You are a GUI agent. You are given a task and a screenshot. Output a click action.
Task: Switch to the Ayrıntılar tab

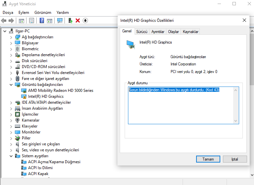(x=158, y=32)
